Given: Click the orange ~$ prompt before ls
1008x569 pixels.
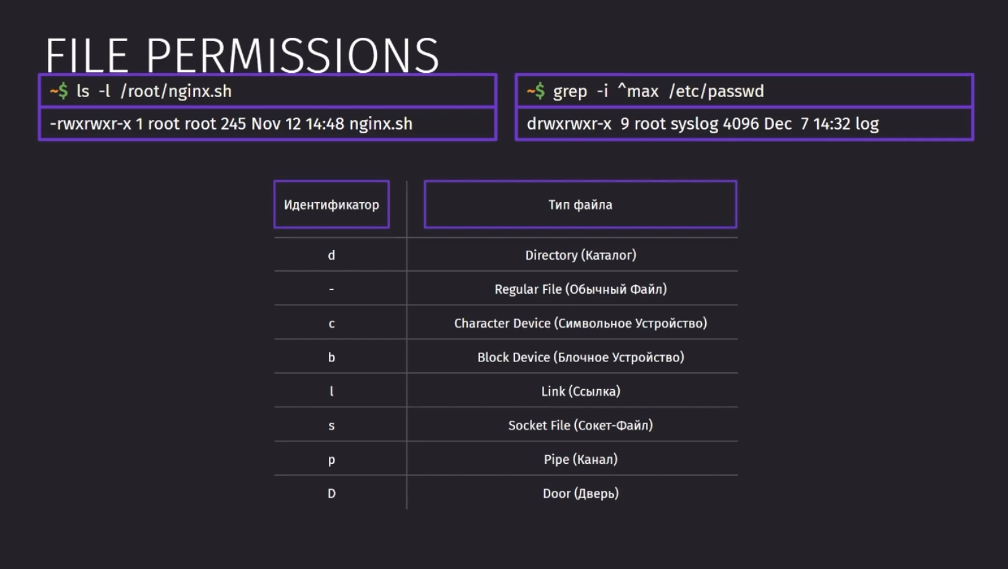Looking at the screenshot, I should click(59, 91).
